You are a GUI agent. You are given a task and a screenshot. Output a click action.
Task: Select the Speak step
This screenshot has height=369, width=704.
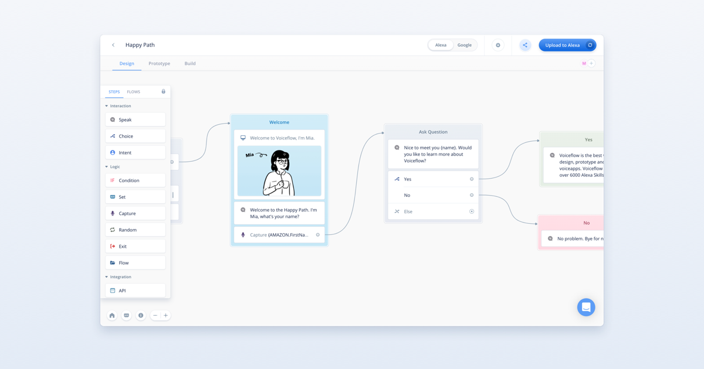click(136, 119)
